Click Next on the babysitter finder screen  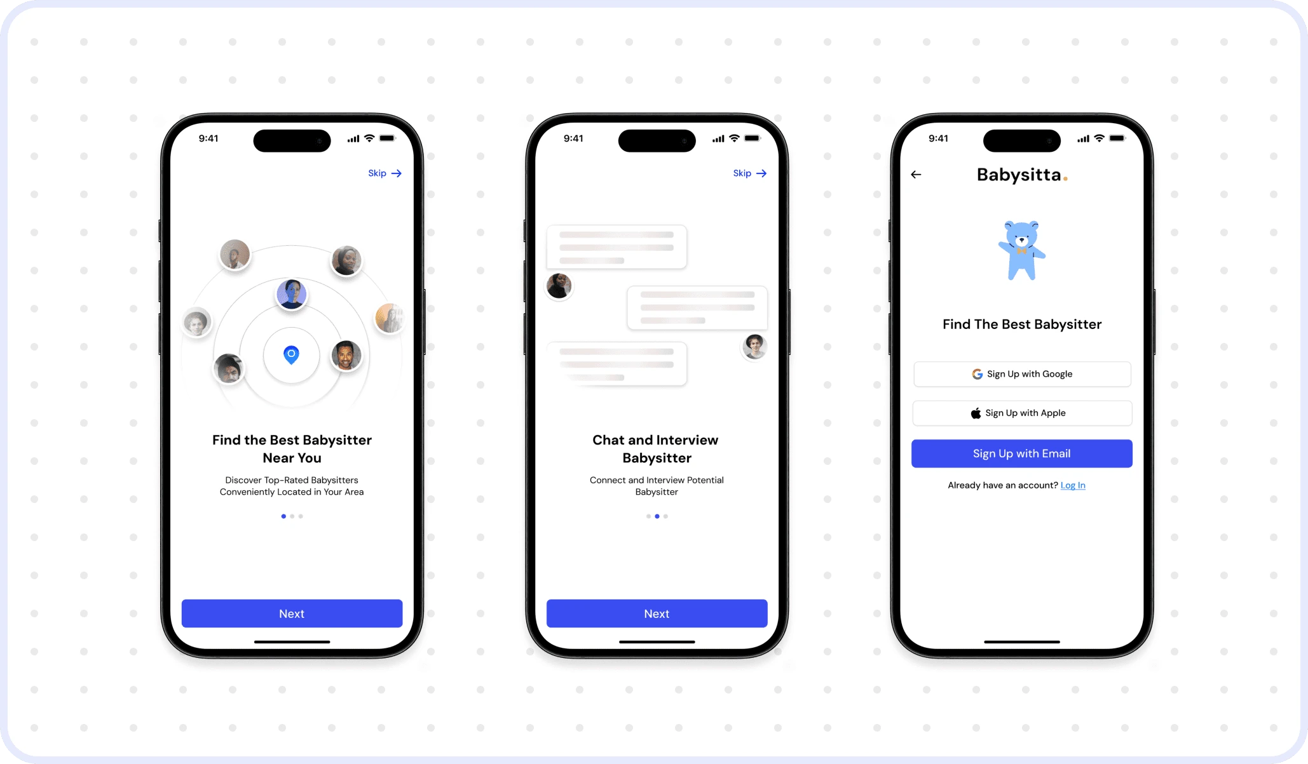point(291,613)
